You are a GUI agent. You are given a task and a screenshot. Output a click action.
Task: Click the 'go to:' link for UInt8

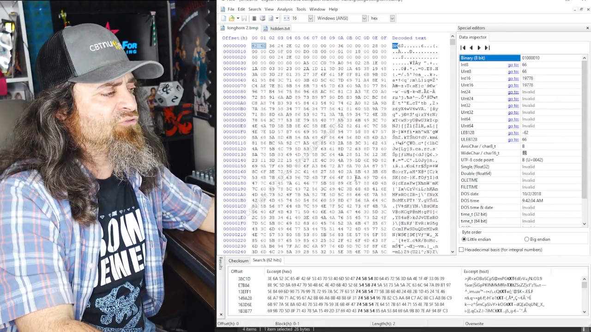513,71
